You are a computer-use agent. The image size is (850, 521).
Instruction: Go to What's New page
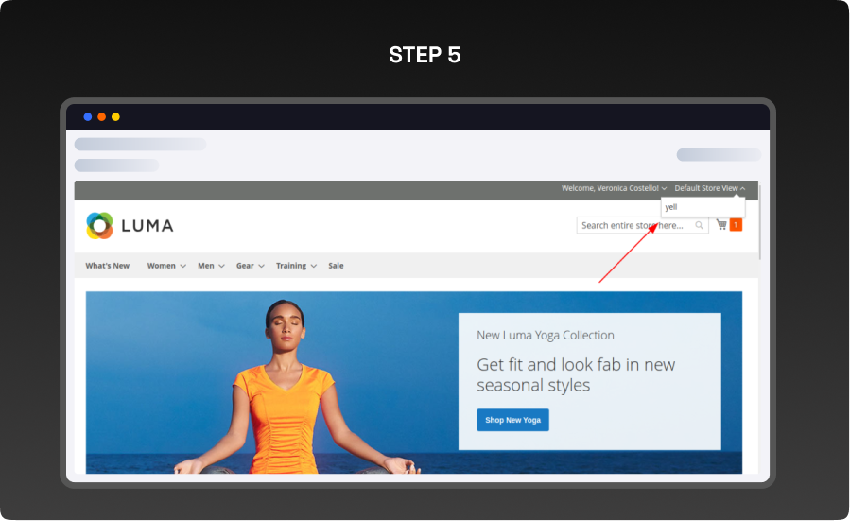108,266
